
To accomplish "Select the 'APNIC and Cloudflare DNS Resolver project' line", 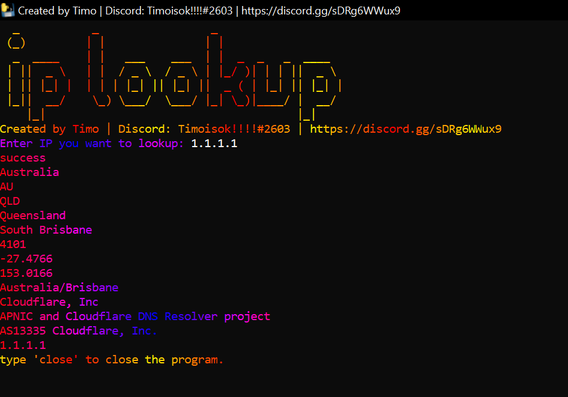I will click(x=135, y=317).
